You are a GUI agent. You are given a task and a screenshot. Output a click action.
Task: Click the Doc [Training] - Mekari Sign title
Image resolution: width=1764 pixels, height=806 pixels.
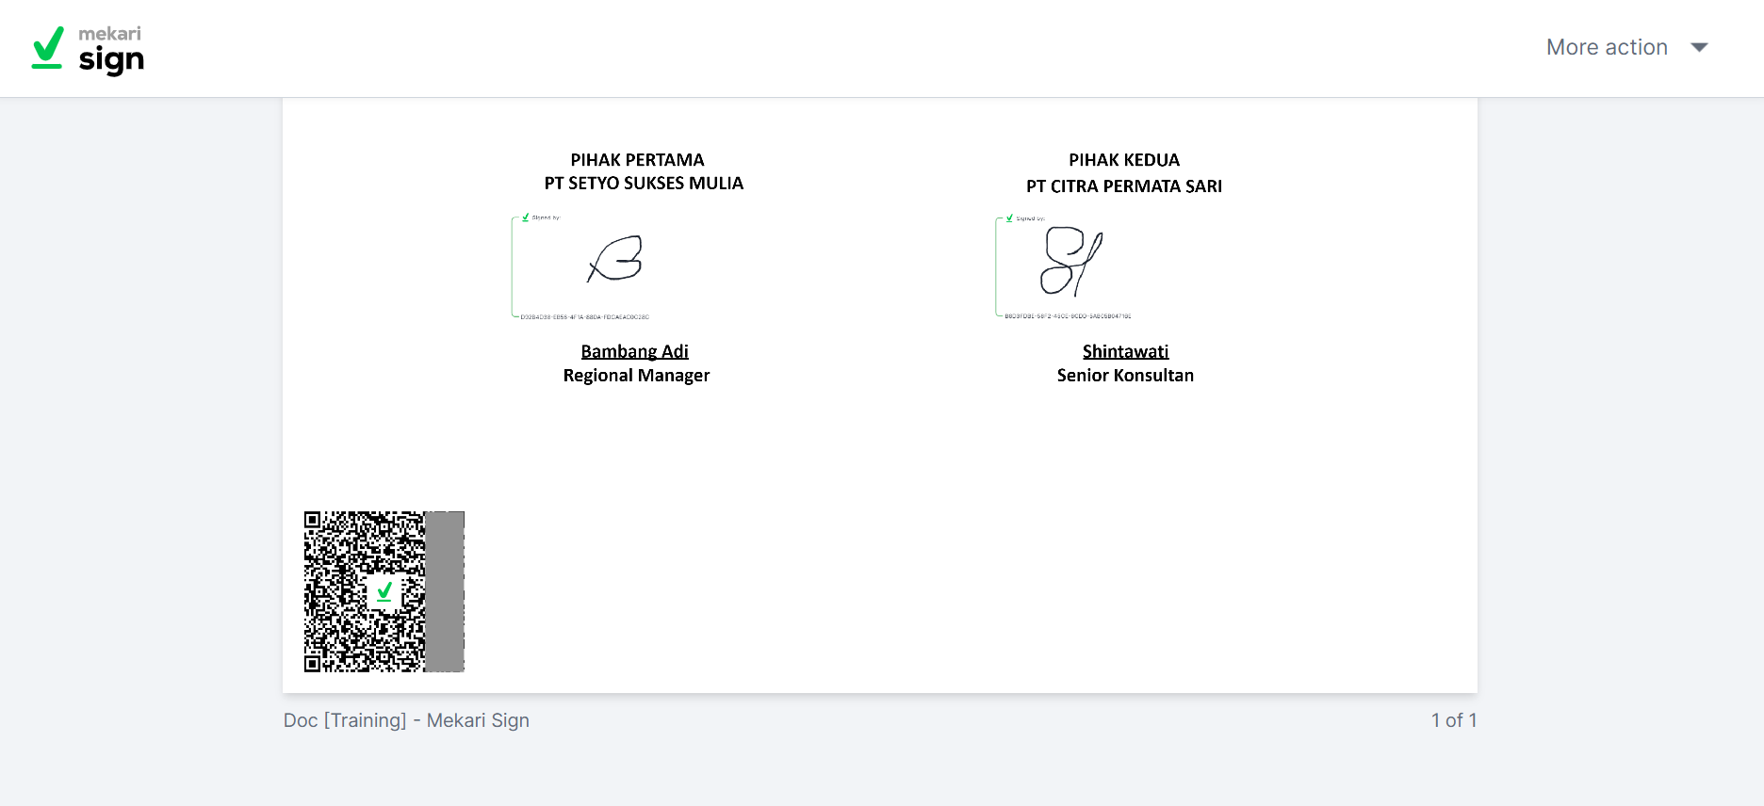406,720
